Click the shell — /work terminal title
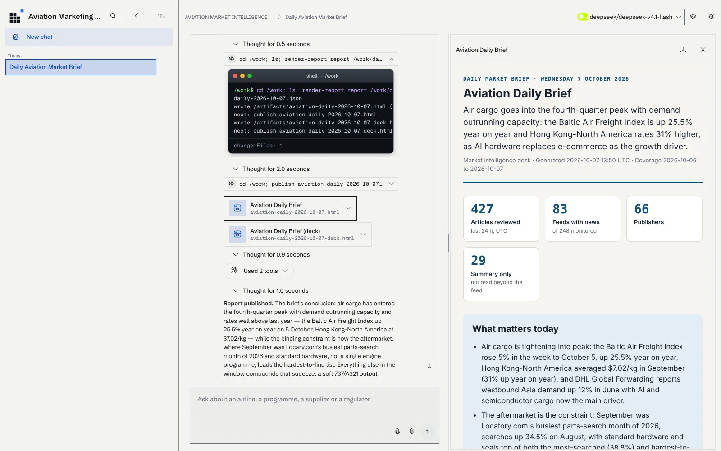 pyautogui.click(x=322, y=76)
